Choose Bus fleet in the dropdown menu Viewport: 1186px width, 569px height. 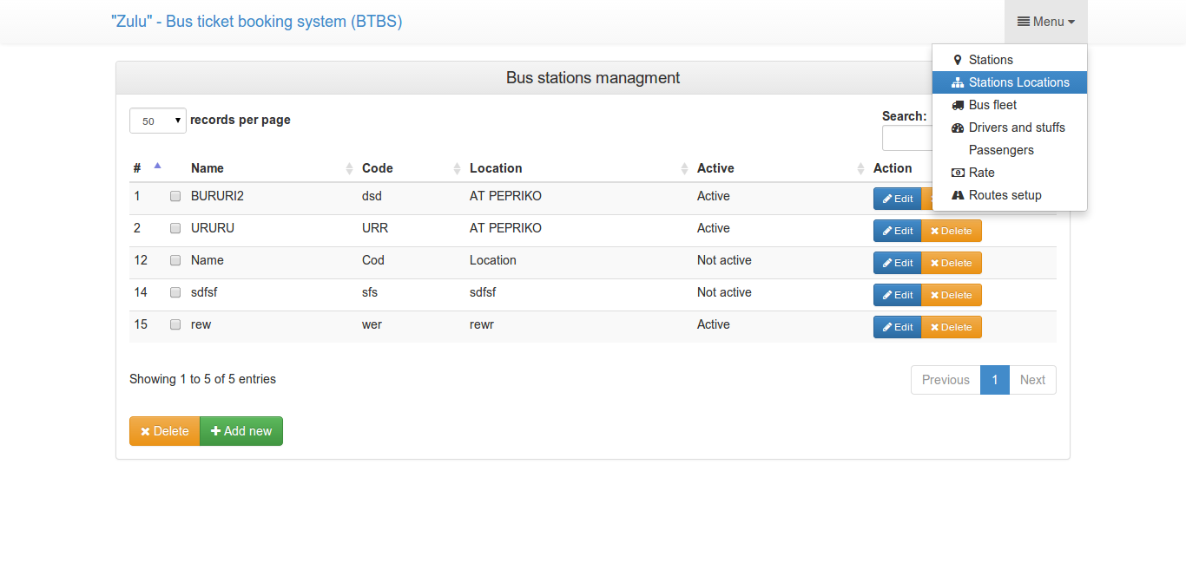(992, 105)
